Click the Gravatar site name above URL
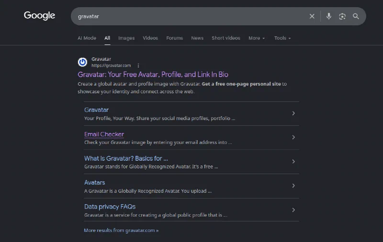 (101, 59)
